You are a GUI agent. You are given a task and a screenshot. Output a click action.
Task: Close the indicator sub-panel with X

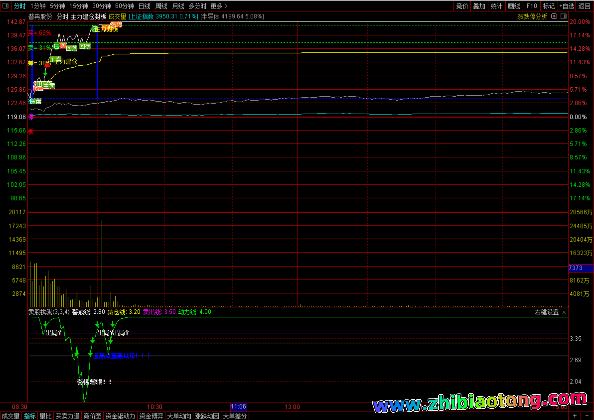coord(564,312)
